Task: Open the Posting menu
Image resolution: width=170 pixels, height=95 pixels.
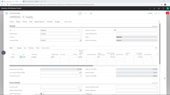Action: 25,22
